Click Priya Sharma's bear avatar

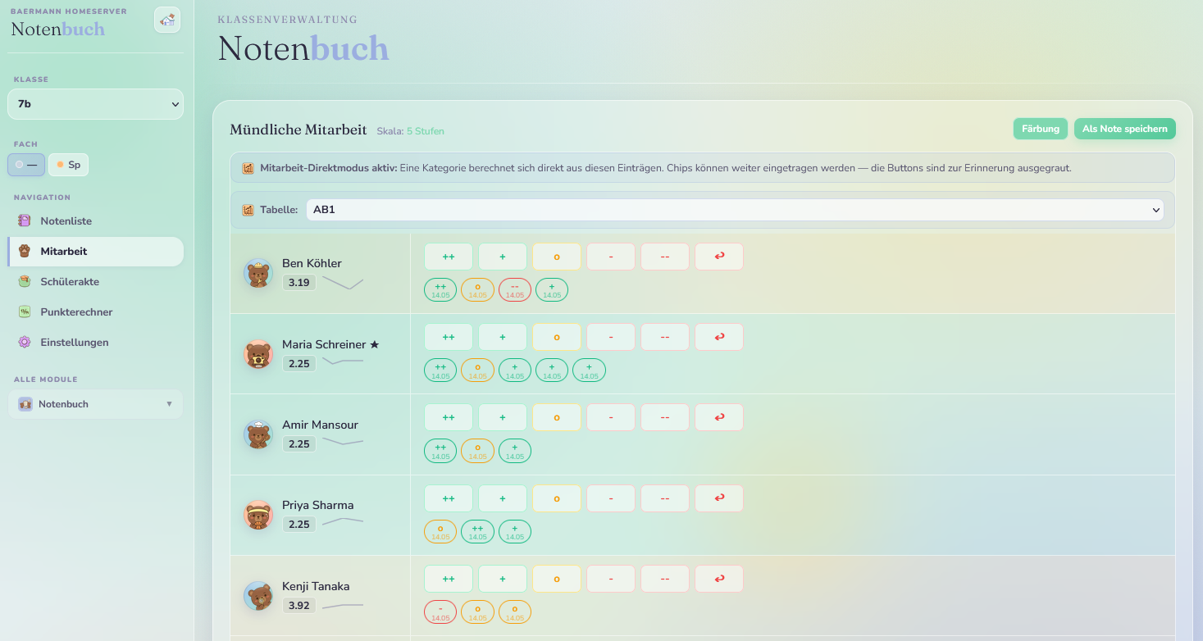(x=258, y=515)
